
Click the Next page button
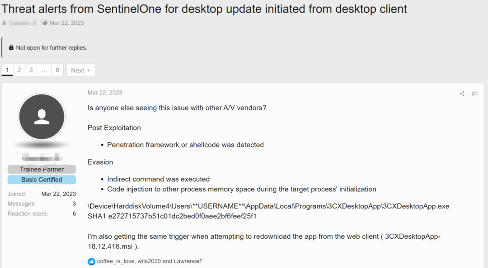pyautogui.click(x=81, y=70)
